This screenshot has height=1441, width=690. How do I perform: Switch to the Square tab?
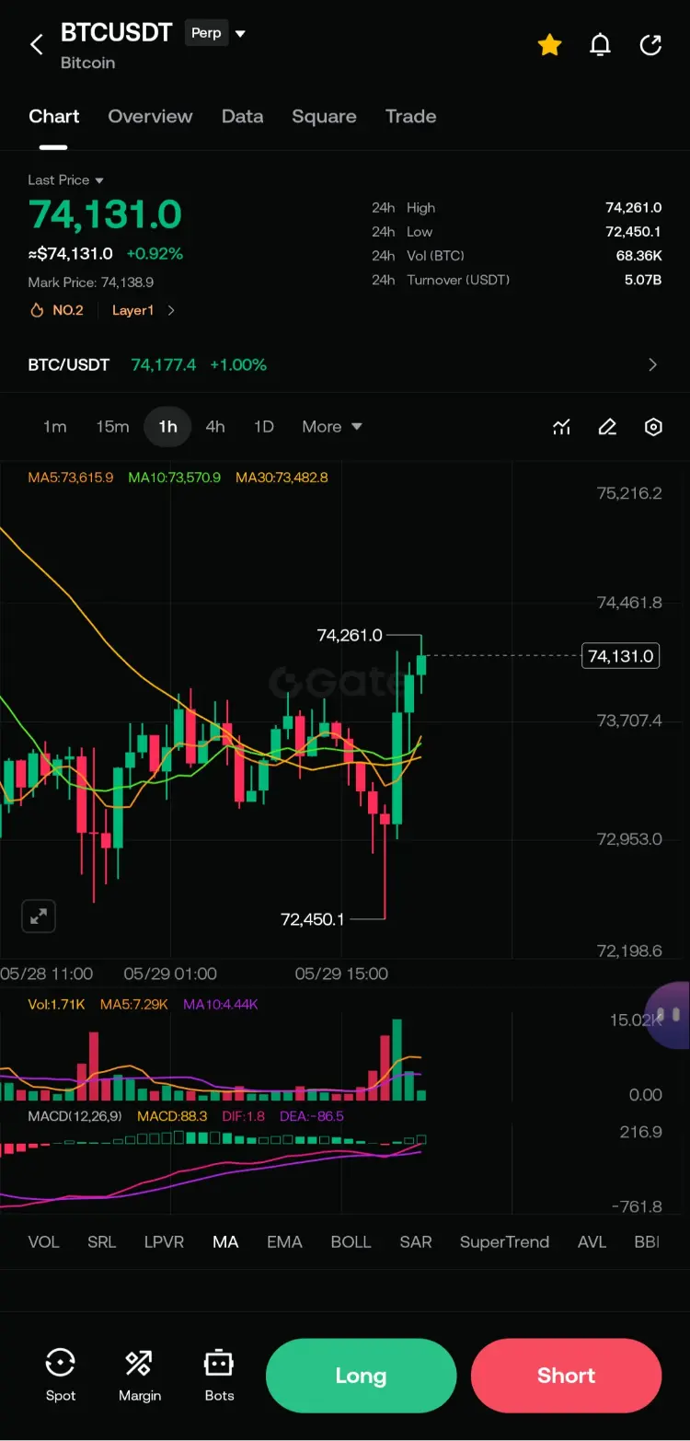click(324, 117)
